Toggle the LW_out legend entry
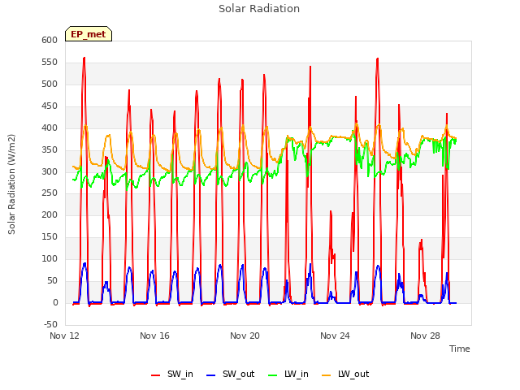This screenshot has height=390, width=520. point(345,374)
